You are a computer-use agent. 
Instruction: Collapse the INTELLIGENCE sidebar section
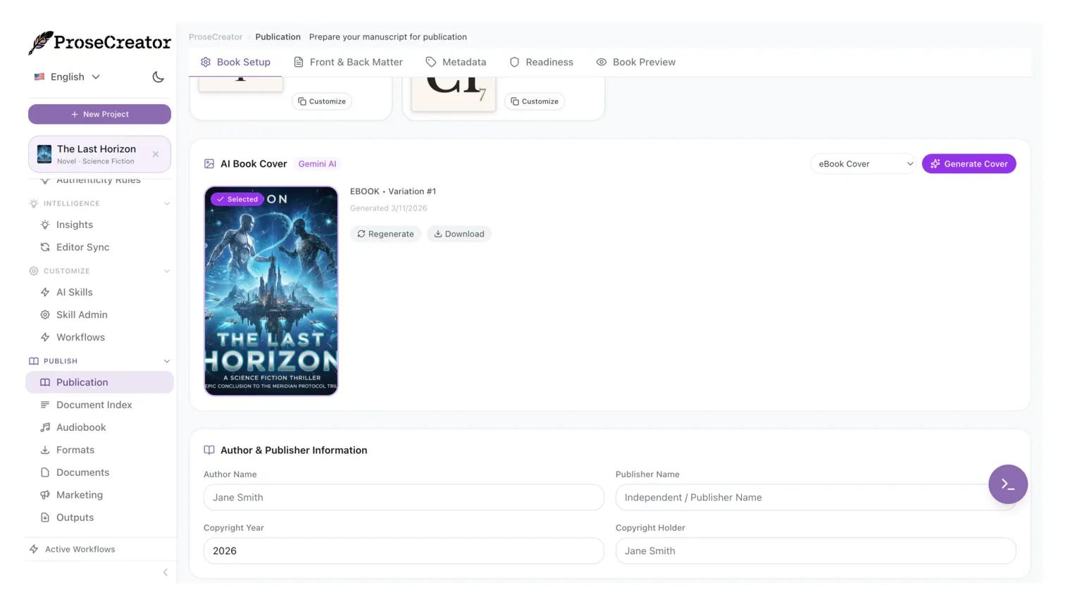[167, 203]
